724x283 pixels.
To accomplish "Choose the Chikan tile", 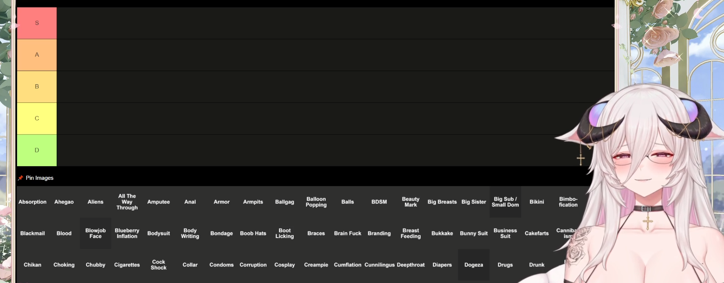I will (x=33, y=264).
